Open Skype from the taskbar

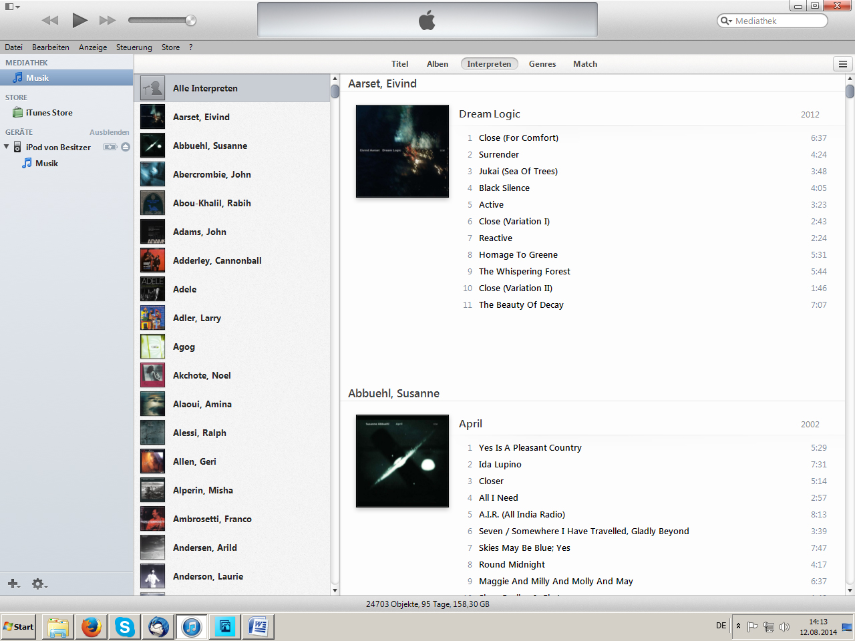pos(125,627)
